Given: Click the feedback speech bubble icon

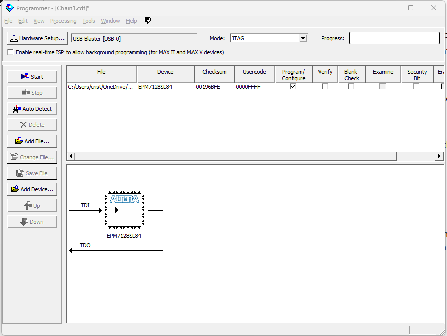Looking at the screenshot, I should 147,21.
